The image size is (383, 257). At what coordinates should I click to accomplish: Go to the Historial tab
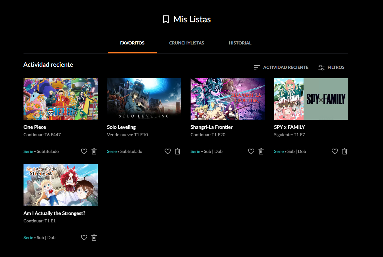(240, 43)
